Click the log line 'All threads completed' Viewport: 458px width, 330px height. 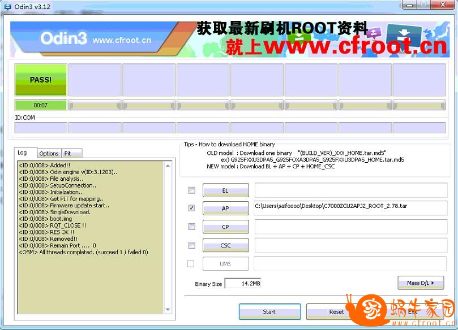tap(84, 252)
